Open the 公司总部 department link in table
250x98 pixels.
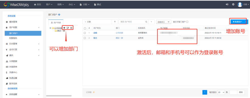(119, 33)
